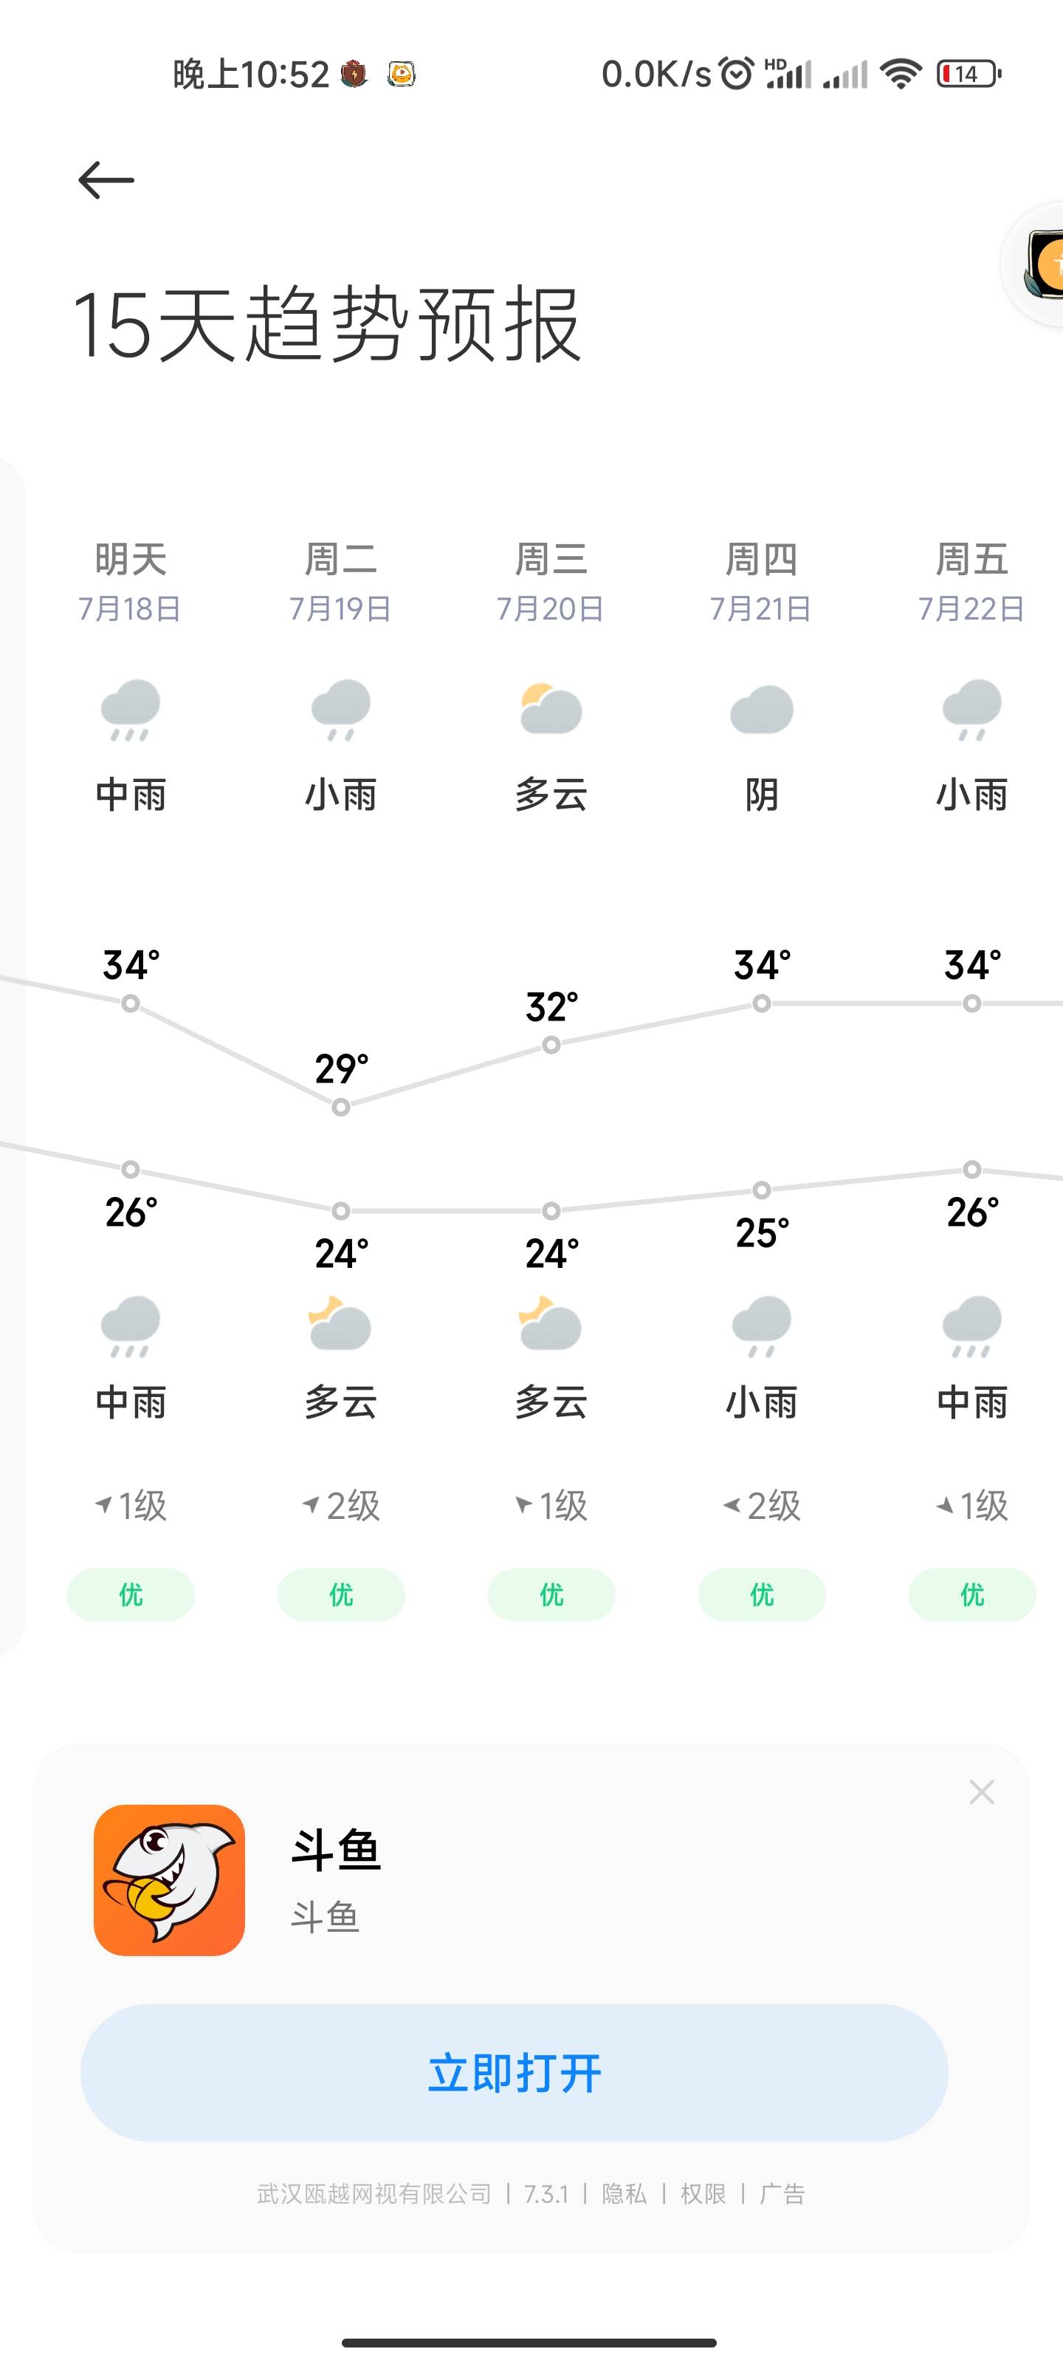1063x2363 pixels.
Task: Select the 周四 7月21日 column header
Action: tap(761, 582)
